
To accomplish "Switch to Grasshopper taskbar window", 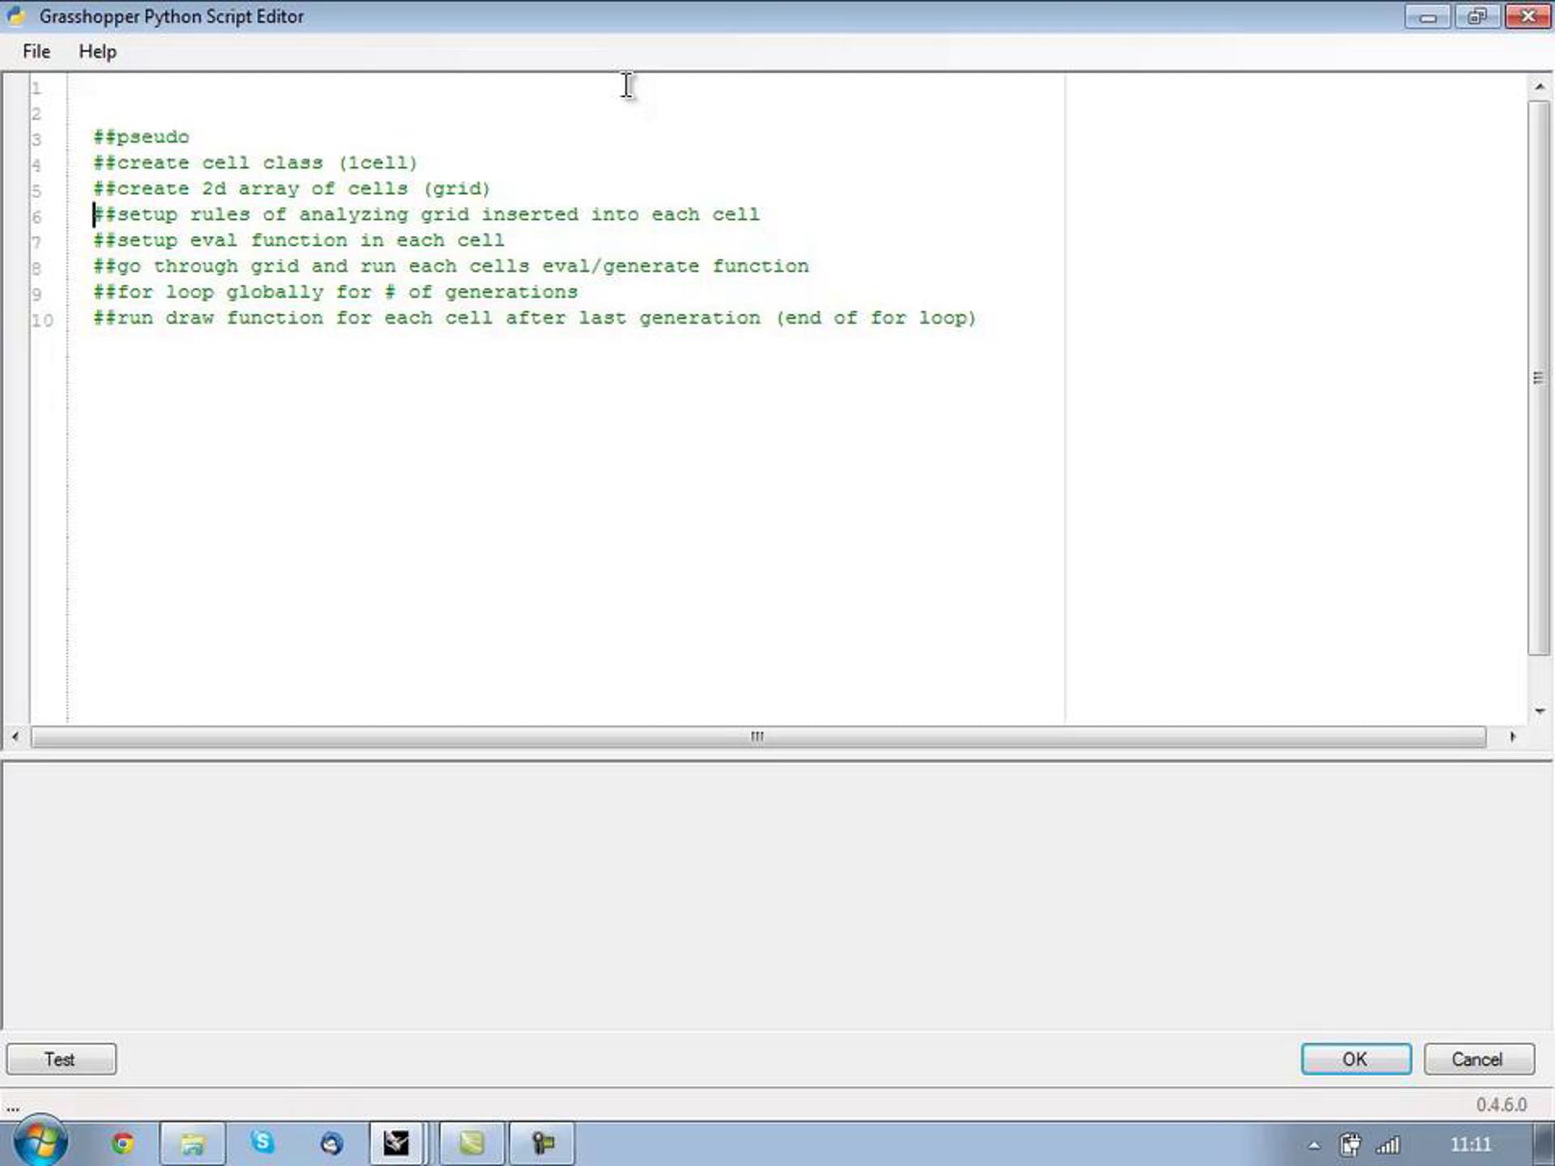I will (x=471, y=1143).
